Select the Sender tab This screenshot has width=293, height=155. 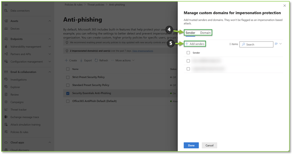[190, 33]
